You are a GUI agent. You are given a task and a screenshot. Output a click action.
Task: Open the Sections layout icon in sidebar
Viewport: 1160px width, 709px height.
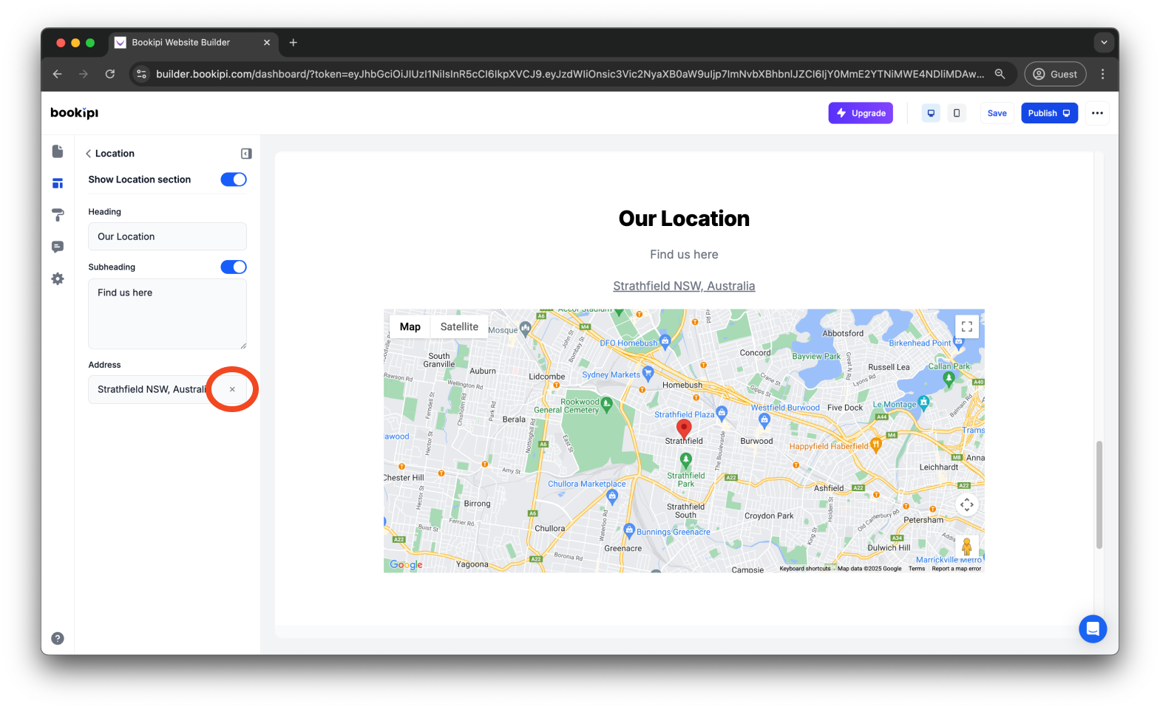click(58, 183)
